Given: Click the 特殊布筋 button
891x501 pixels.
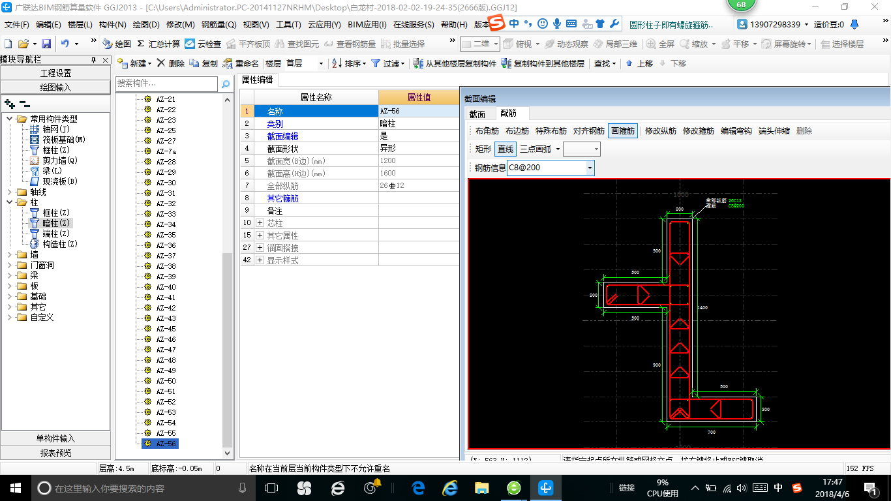Looking at the screenshot, I should click(x=551, y=130).
